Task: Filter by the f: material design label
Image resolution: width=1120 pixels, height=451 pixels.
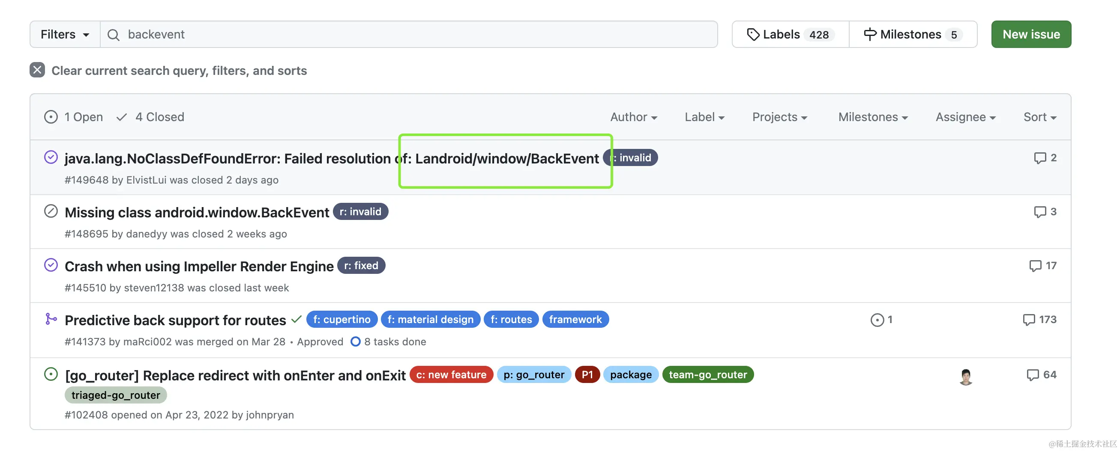Action: (x=431, y=319)
